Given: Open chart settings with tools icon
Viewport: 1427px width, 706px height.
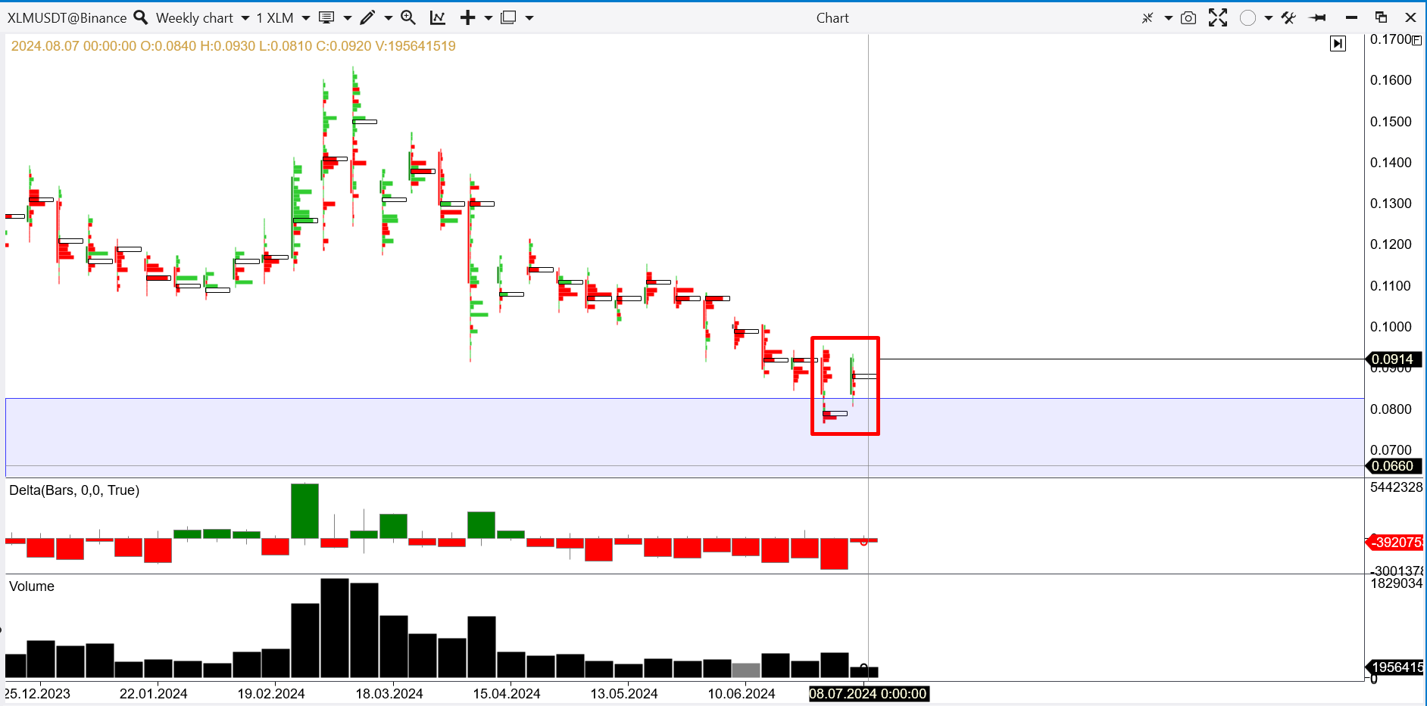Looking at the screenshot, I should click(x=1288, y=17).
